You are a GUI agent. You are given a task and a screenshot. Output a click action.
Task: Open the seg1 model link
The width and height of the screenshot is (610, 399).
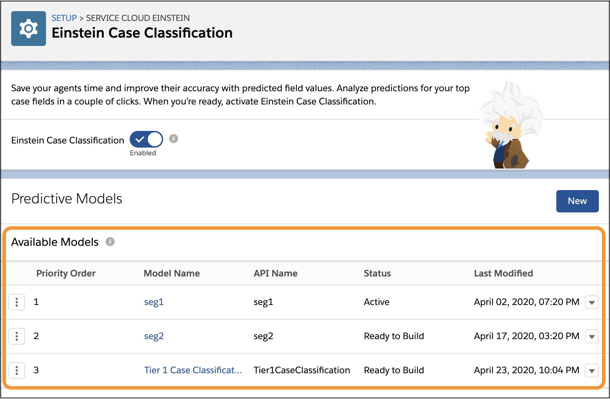coord(154,302)
